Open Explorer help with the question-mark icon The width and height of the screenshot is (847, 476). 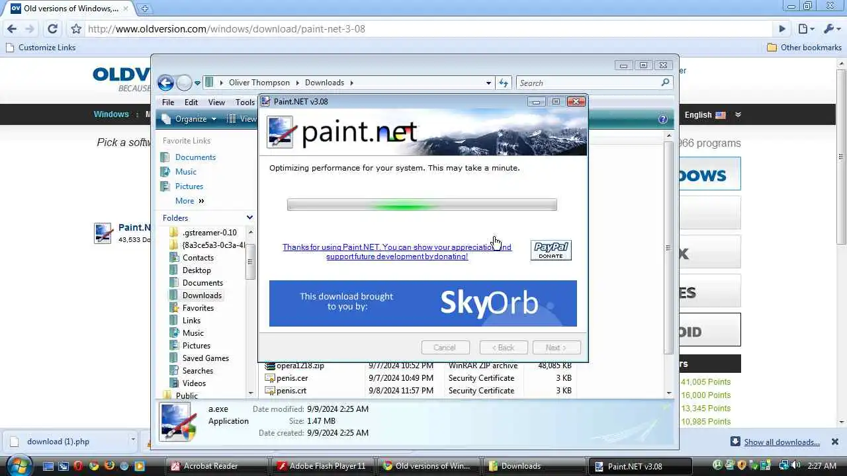coord(662,120)
